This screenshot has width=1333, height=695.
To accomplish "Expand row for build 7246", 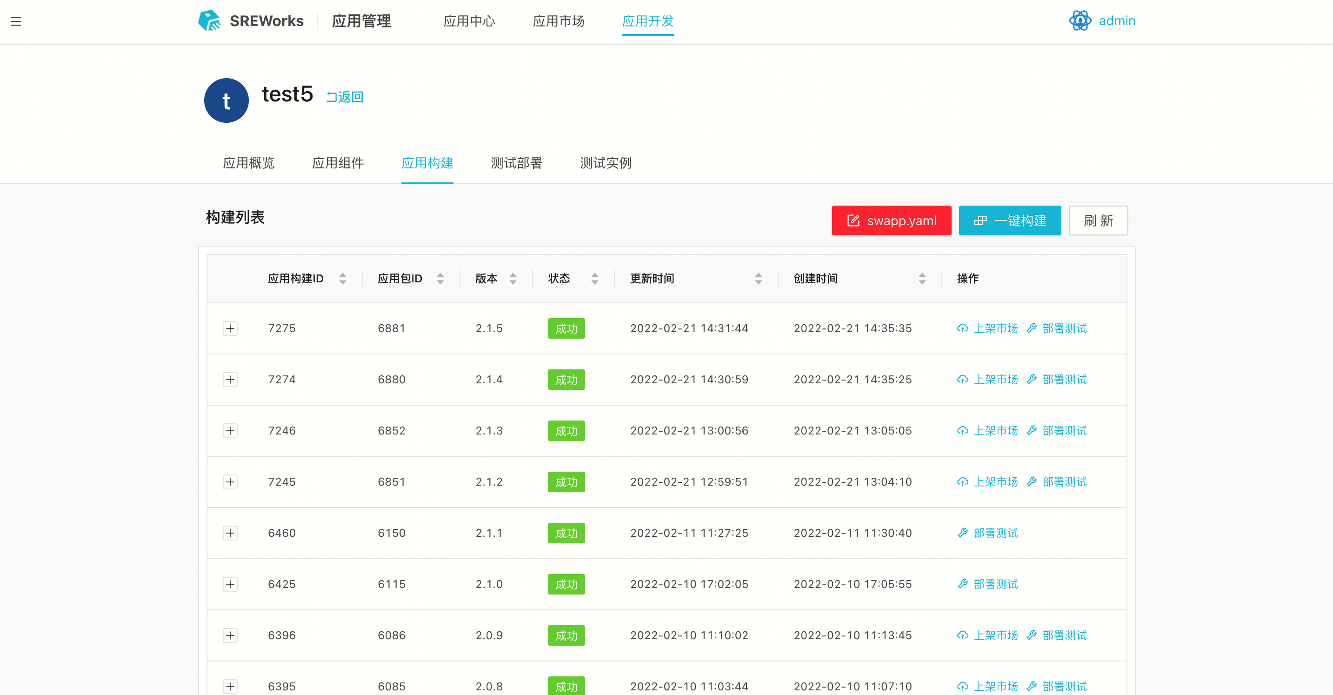I will pyautogui.click(x=230, y=431).
